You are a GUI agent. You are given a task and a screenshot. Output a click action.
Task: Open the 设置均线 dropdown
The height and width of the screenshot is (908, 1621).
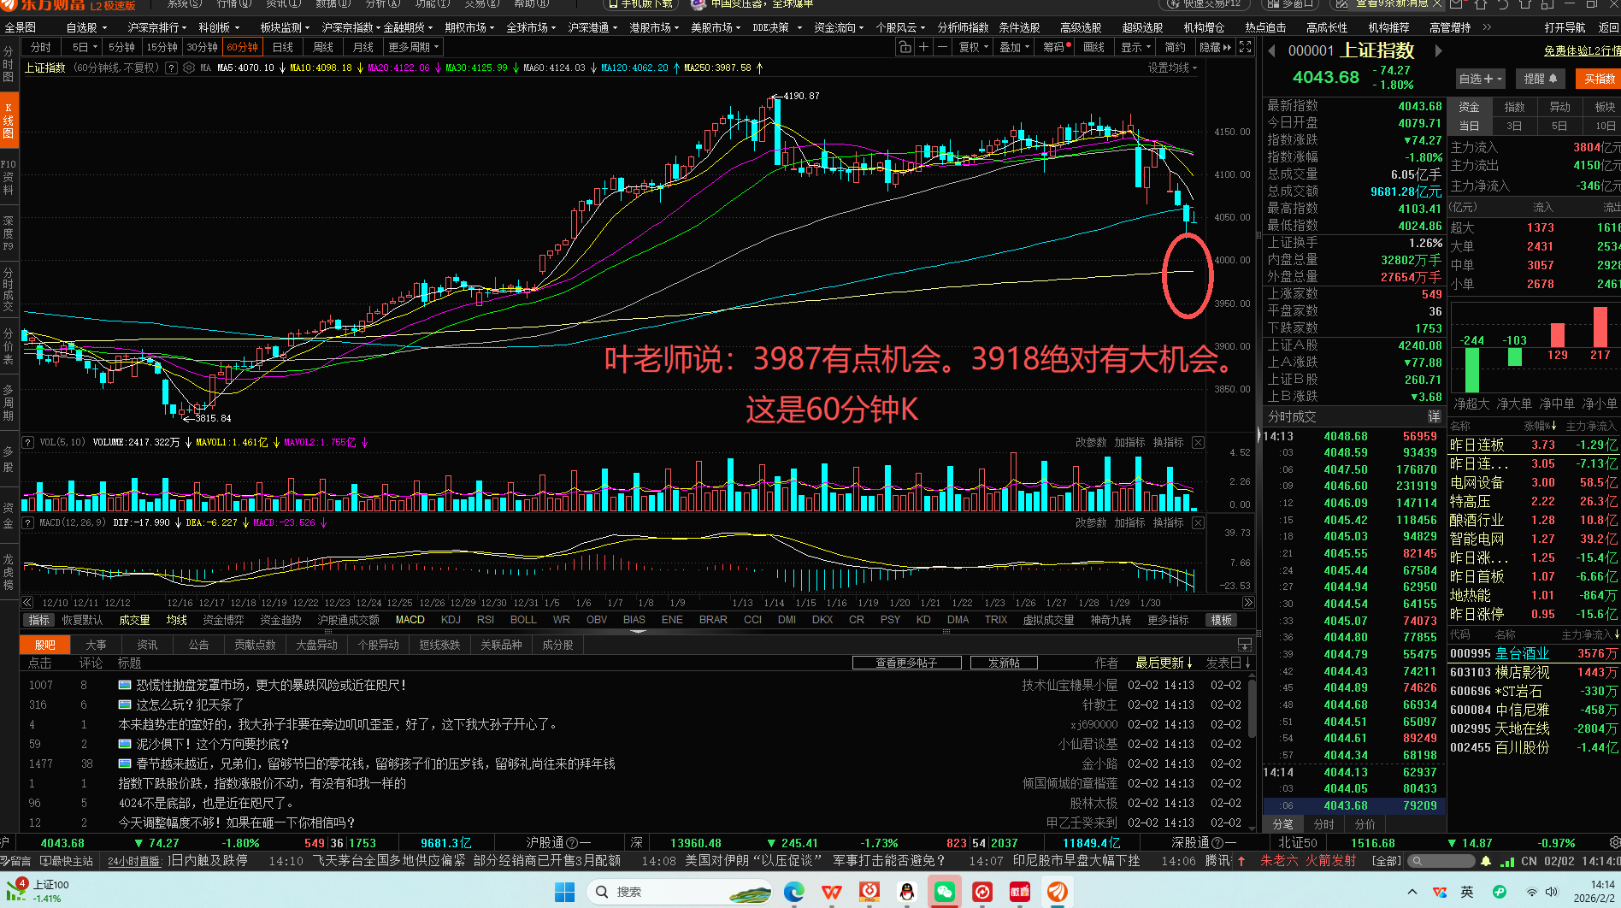(1172, 68)
